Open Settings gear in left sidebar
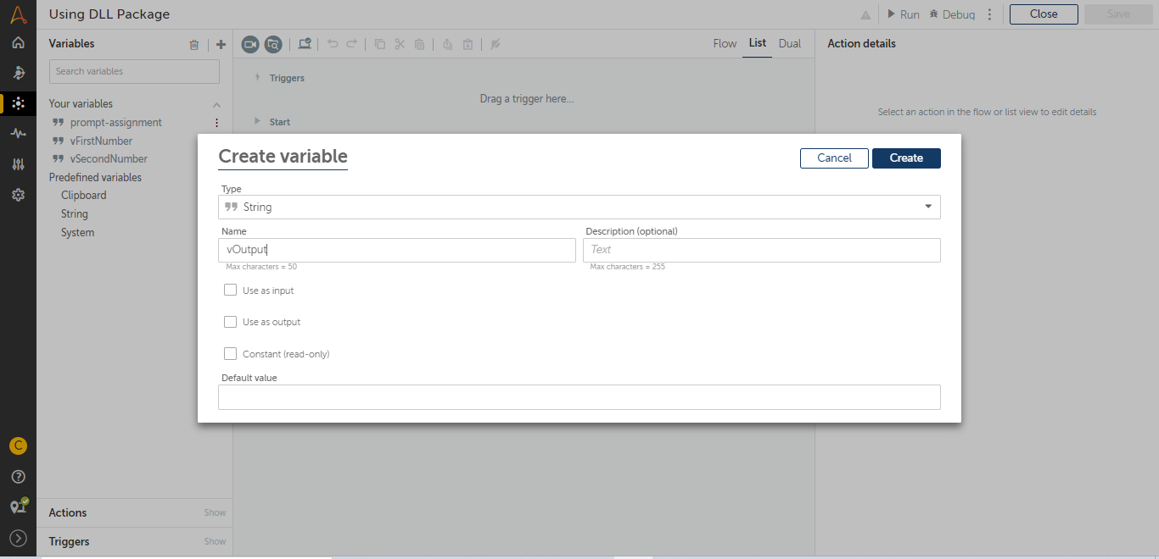The image size is (1159, 559). tap(18, 195)
